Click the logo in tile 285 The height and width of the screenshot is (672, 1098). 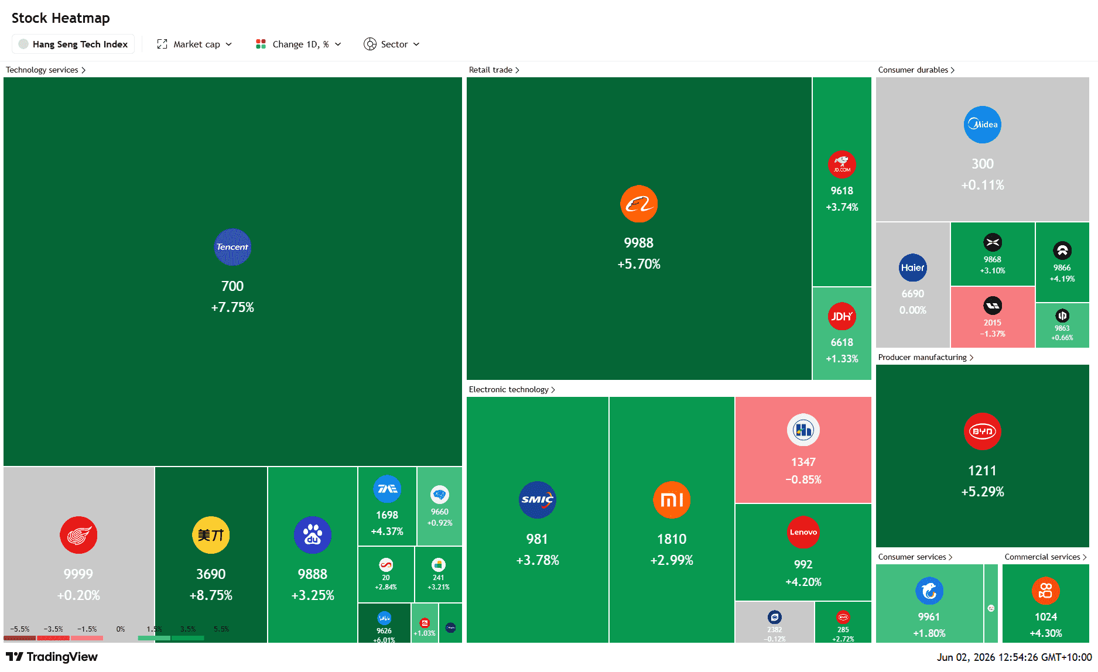tap(843, 617)
